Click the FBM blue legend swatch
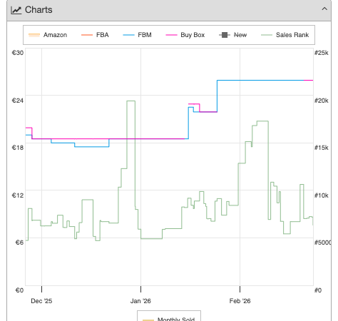The width and height of the screenshot is (338, 321). click(128, 35)
